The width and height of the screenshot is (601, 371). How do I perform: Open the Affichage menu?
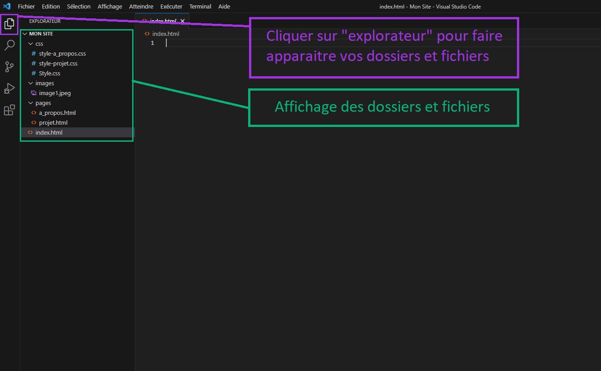[110, 7]
